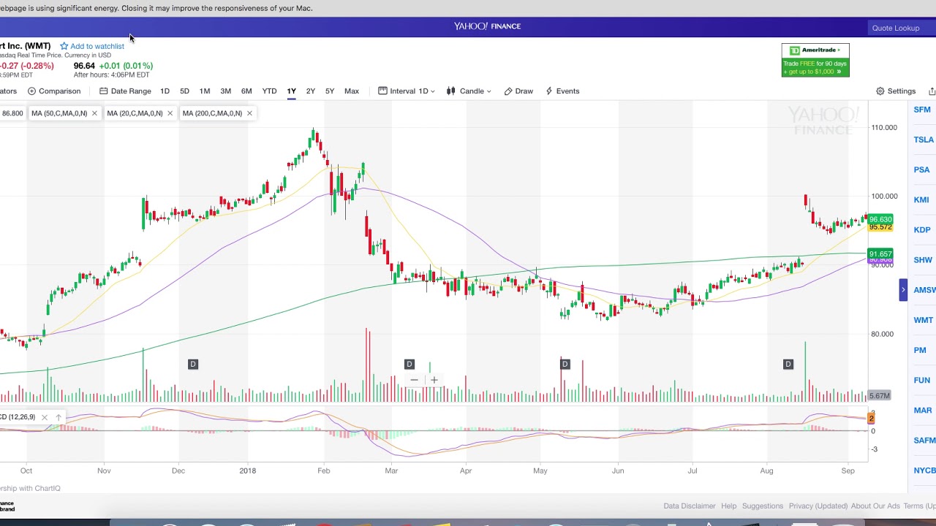Remove the MA (20,C,MA,0,N) indicator

click(x=170, y=113)
